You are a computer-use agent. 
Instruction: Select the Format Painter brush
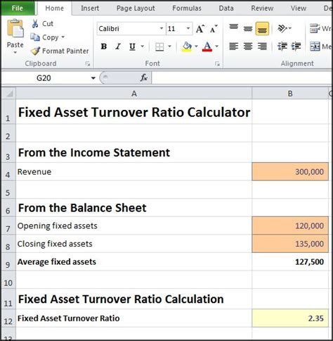pyautogui.click(x=35, y=51)
